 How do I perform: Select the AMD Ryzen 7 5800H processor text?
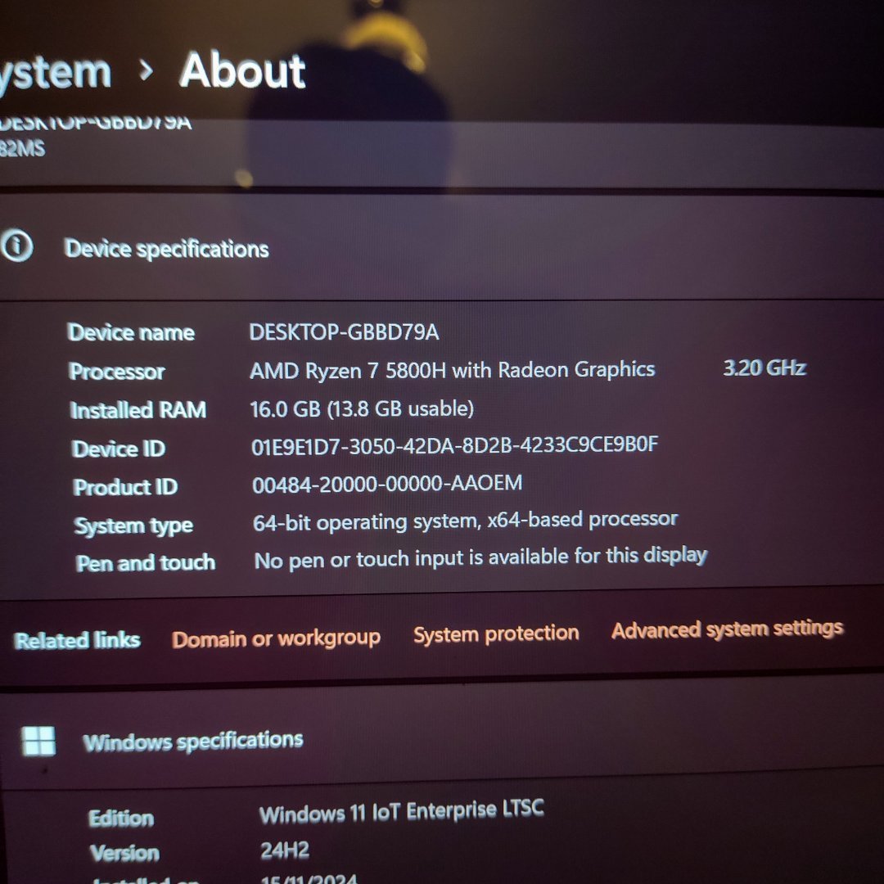pos(452,371)
